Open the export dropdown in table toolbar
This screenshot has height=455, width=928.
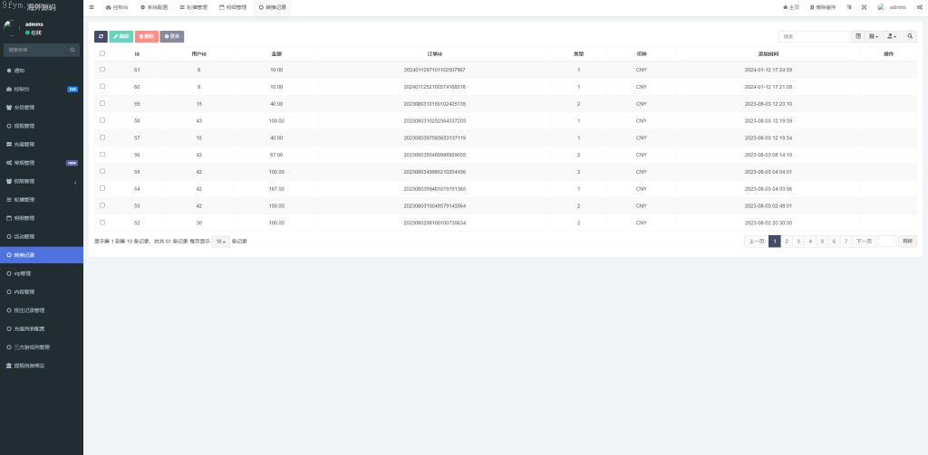click(x=892, y=36)
